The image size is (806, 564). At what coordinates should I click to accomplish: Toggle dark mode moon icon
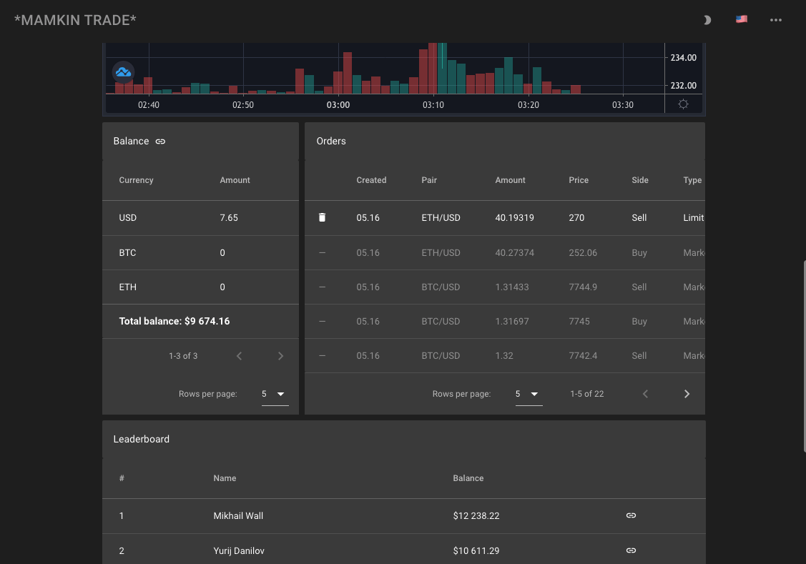(707, 20)
